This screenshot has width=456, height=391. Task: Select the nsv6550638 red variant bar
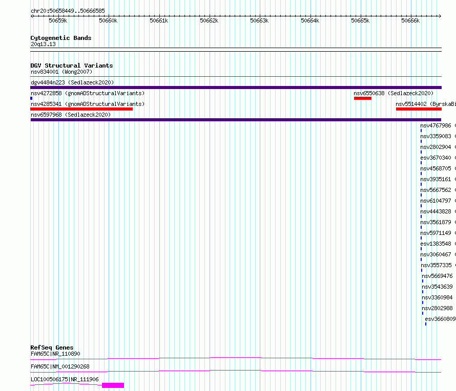[x=363, y=98]
